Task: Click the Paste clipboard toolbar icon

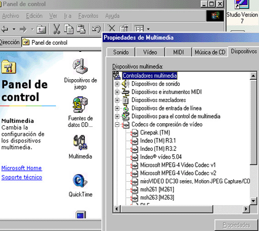Action: (x=81, y=29)
